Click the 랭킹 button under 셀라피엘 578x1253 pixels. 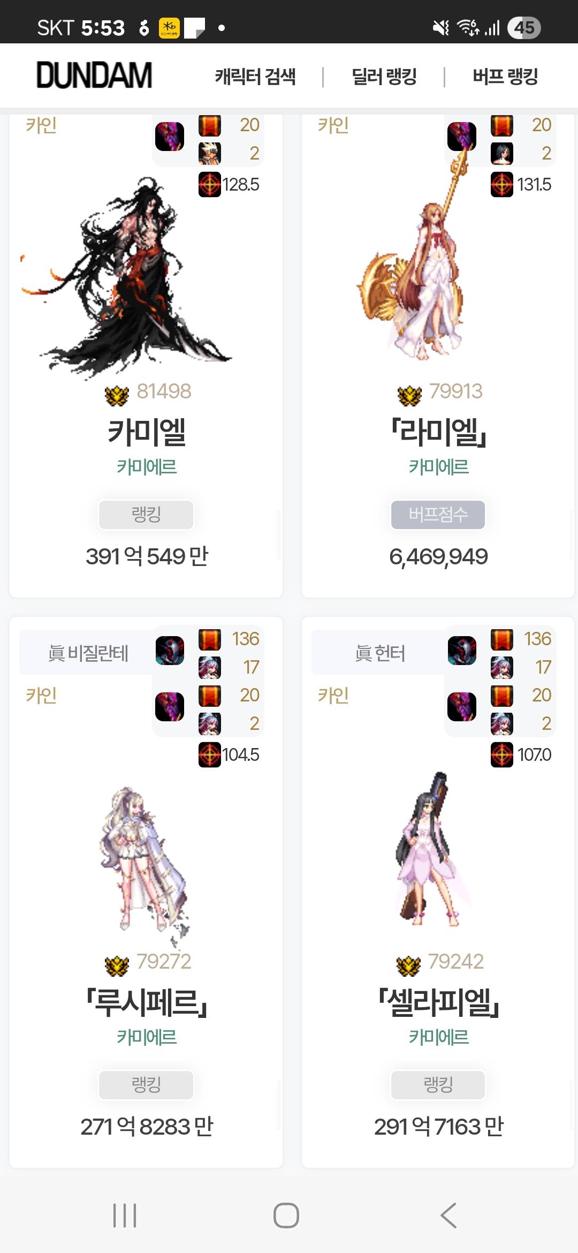coord(438,1085)
